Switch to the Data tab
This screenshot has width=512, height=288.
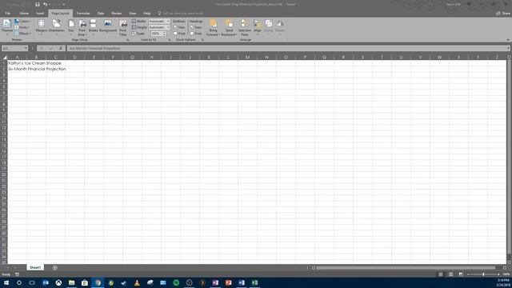101,14
